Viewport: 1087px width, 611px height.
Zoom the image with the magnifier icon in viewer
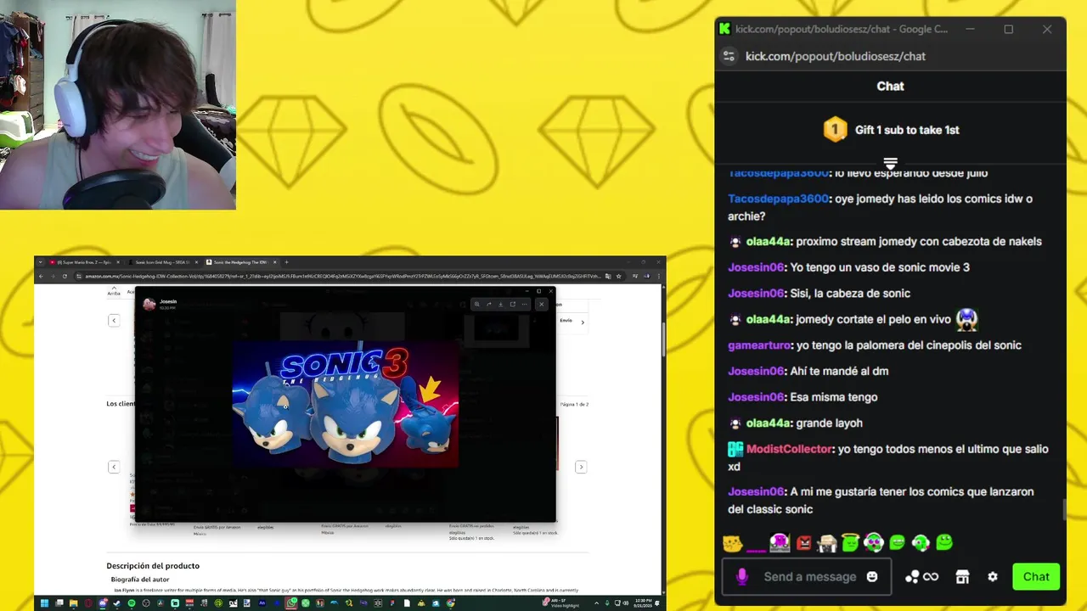click(x=477, y=304)
